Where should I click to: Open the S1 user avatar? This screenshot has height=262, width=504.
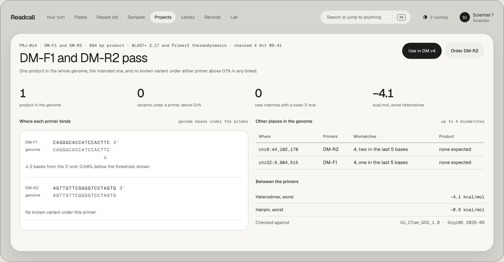pos(465,17)
